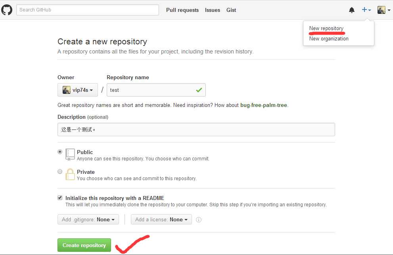The height and width of the screenshot is (255, 393).
Task: Click the owner avatar next to vip74s
Action: point(66,90)
